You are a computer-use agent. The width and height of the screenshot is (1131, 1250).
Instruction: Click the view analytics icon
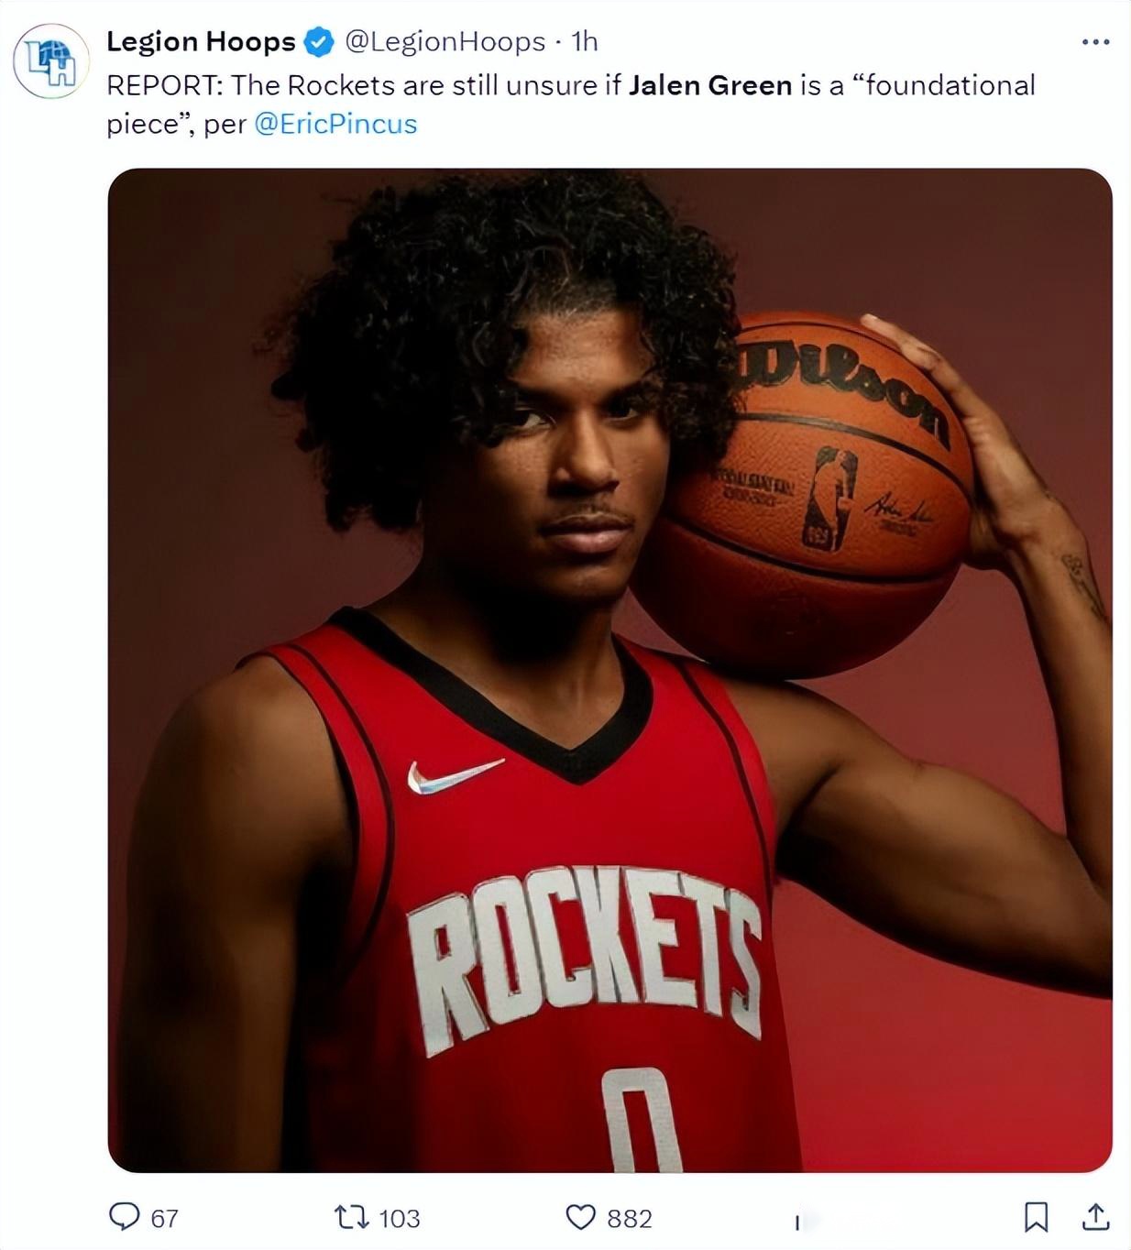799,1220
